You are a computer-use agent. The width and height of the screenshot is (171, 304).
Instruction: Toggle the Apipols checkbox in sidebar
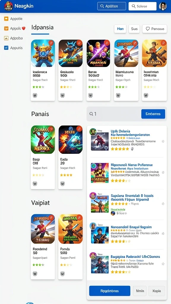point(6,28)
